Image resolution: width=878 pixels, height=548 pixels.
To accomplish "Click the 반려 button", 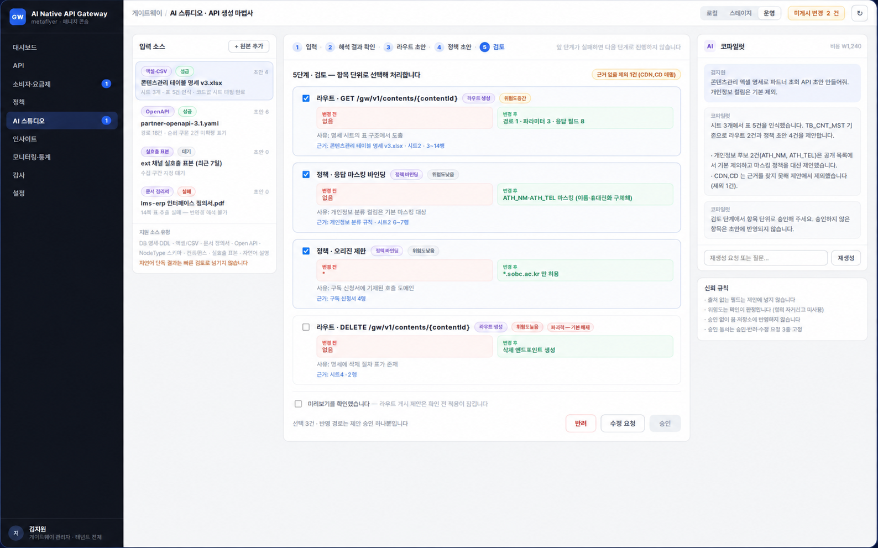I will (581, 424).
